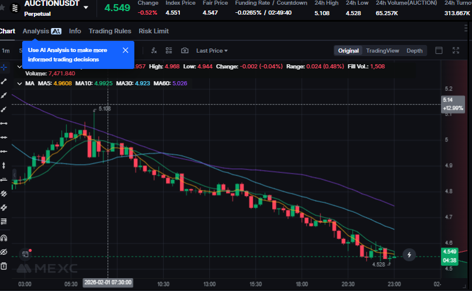This screenshot has width=472, height=291.
Task: Click the MA60: 5.026 value
Action: pos(171,84)
